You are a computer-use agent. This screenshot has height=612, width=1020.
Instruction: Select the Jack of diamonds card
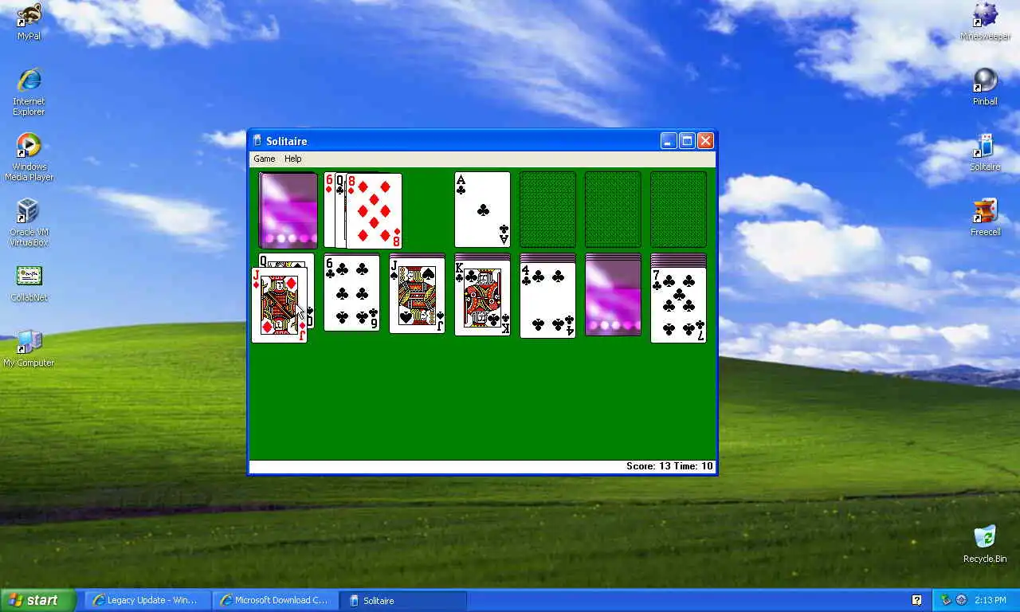(279, 305)
